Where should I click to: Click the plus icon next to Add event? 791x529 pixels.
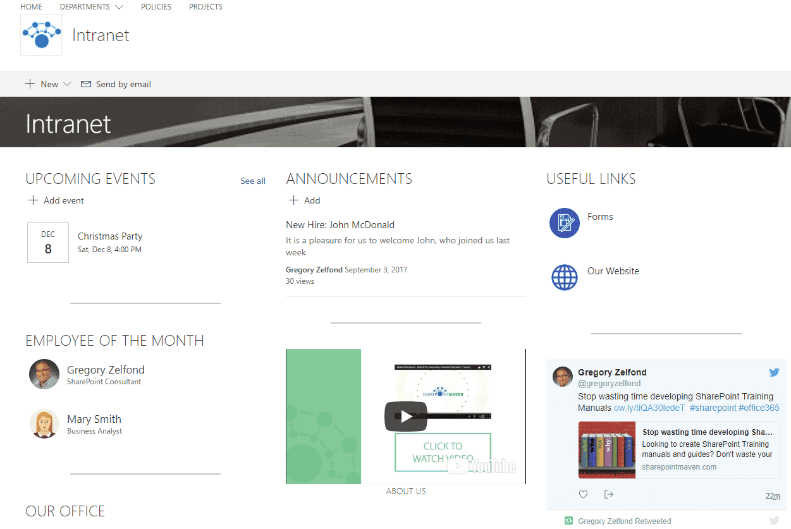pyautogui.click(x=32, y=200)
